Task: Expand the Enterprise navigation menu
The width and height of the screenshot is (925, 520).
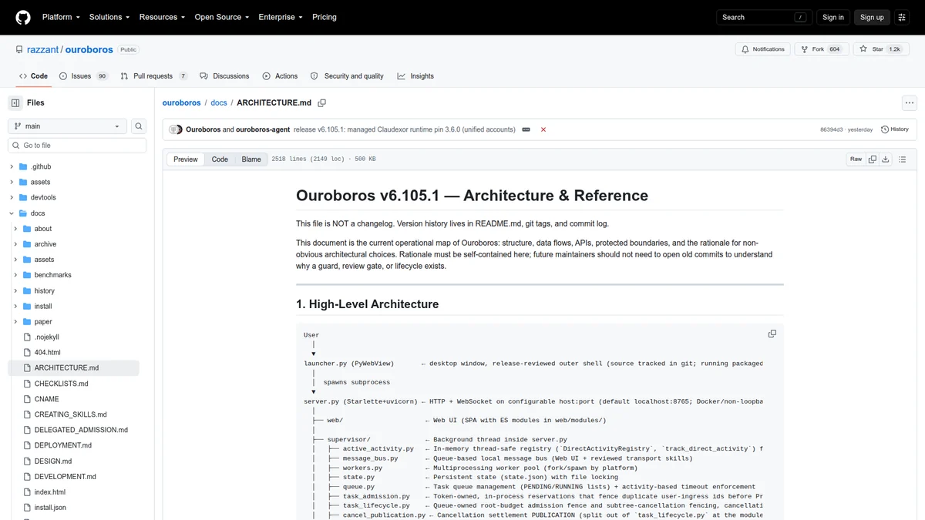Action: [281, 17]
